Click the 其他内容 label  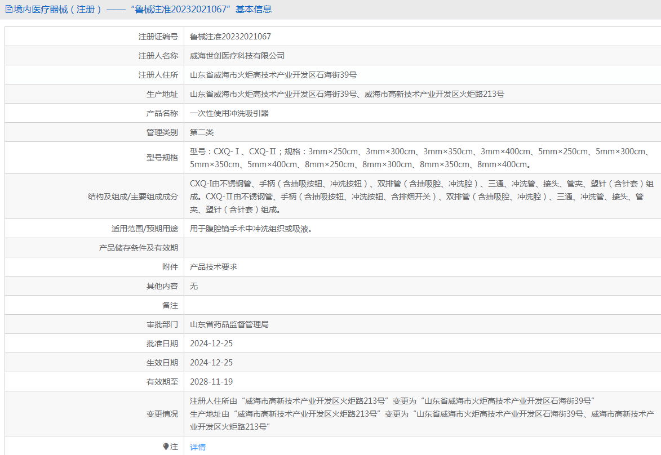tap(162, 287)
